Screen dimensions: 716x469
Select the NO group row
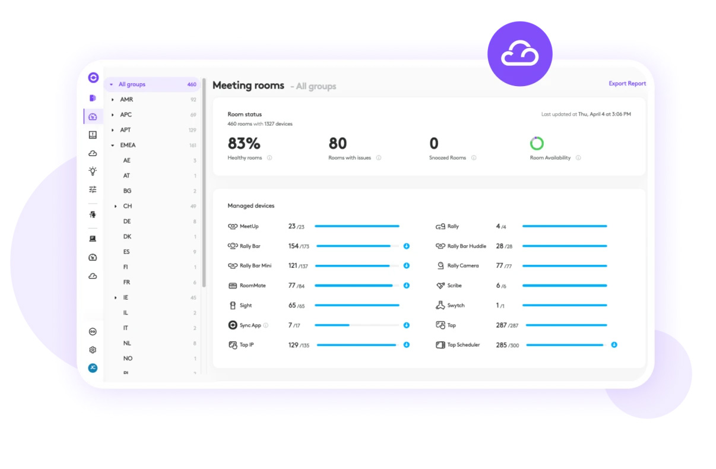[153, 359]
